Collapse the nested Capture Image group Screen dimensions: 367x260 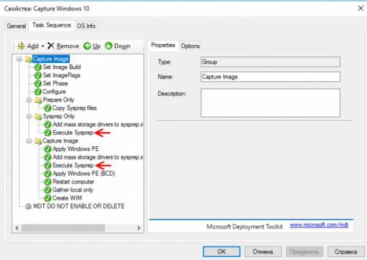tap(29, 141)
